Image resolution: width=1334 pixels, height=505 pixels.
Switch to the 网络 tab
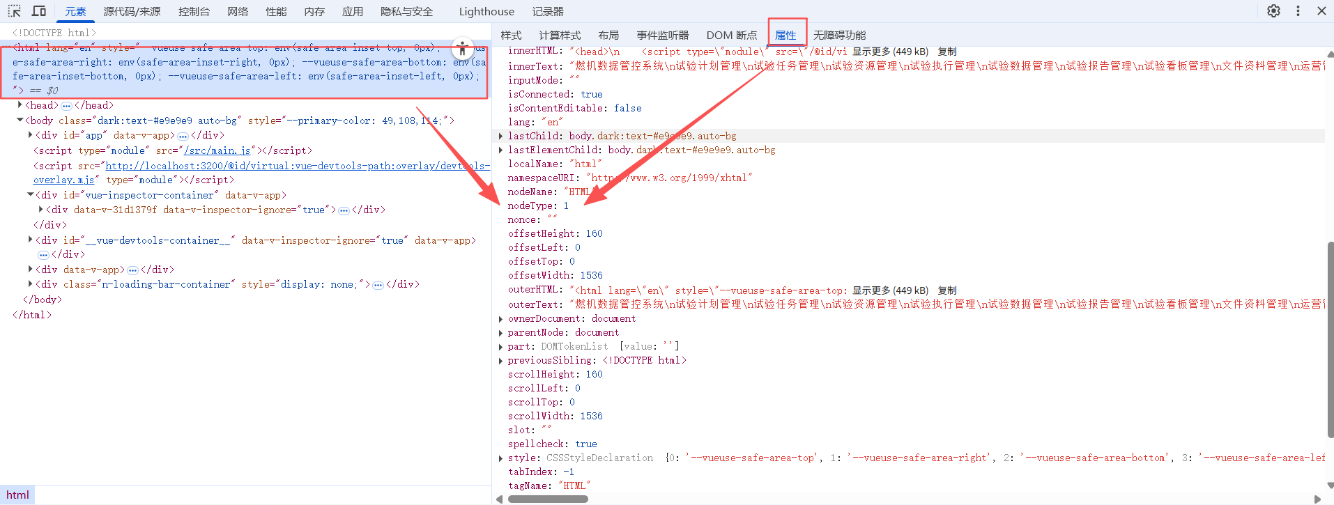(x=238, y=12)
